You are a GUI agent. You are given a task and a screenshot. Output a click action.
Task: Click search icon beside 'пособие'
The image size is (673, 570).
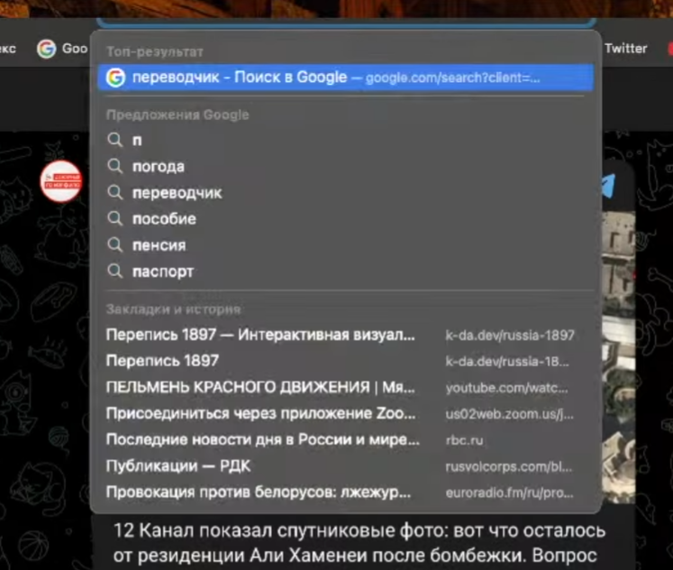[115, 218]
